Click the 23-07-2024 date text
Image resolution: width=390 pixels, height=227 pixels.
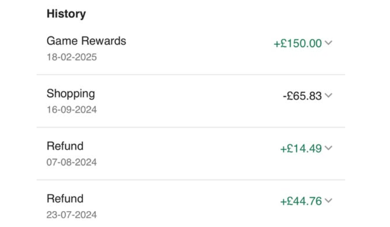(71, 215)
